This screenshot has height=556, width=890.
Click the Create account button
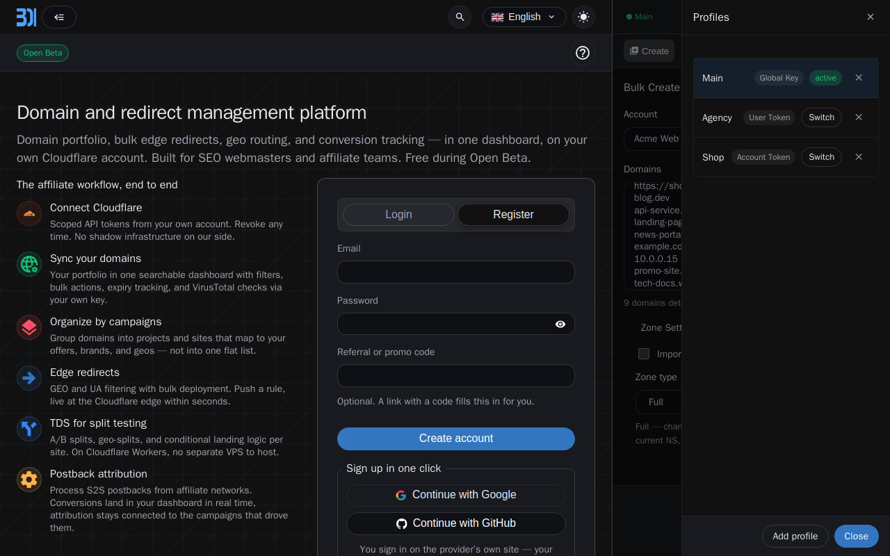click(456, 439)
